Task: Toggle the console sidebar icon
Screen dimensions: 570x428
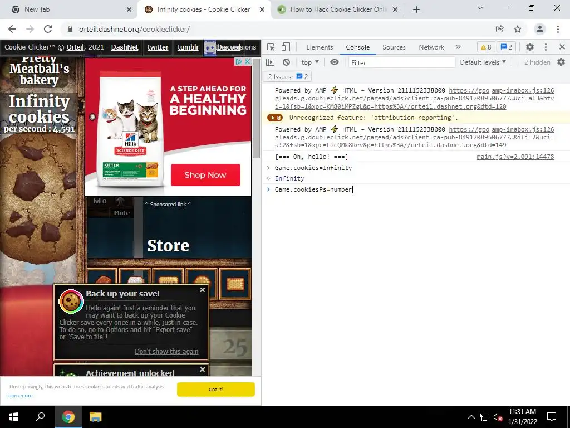Action: click(271, 62)
